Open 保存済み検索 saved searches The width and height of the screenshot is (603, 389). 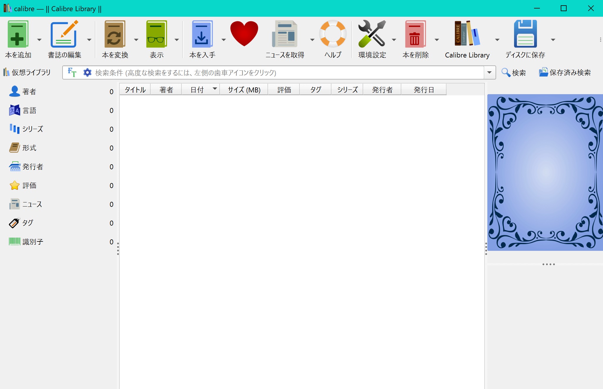point(565,72)
